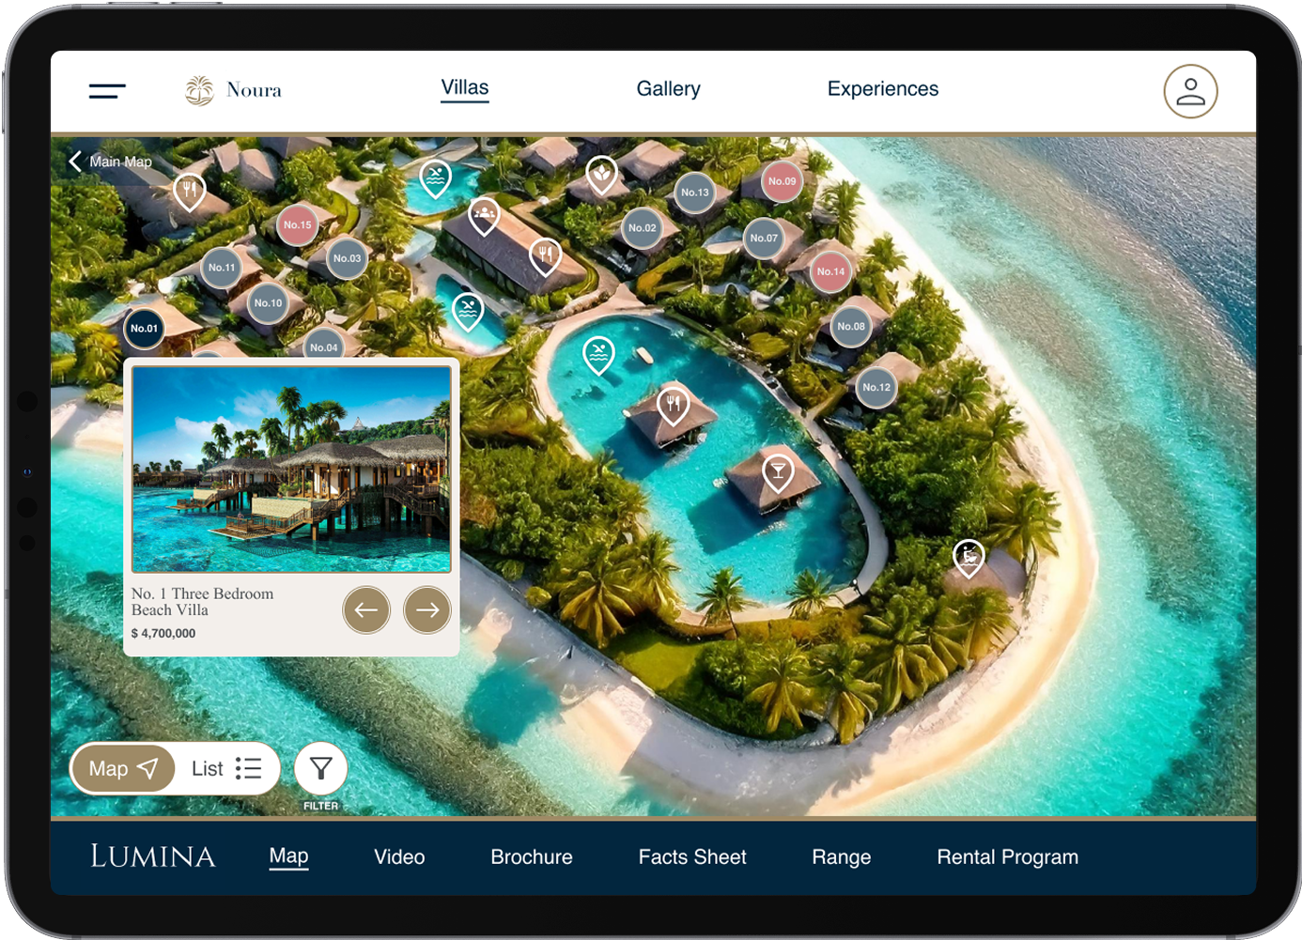
Task: Open the Beach Villa photo thumbnail
Action: [291, 469]
